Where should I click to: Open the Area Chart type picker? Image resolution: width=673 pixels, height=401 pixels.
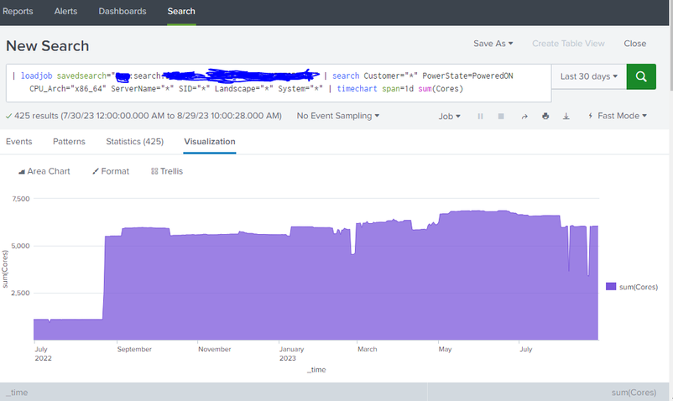[44, 171]
